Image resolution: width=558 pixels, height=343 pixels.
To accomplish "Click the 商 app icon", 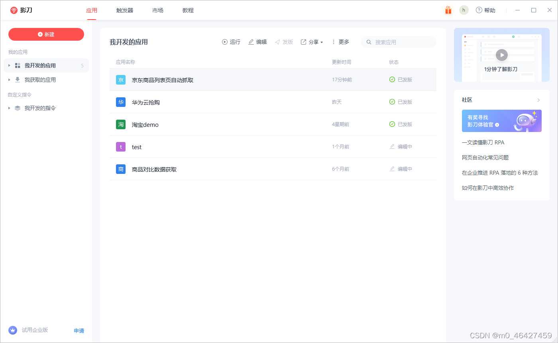I will click(x=121, y=169).
